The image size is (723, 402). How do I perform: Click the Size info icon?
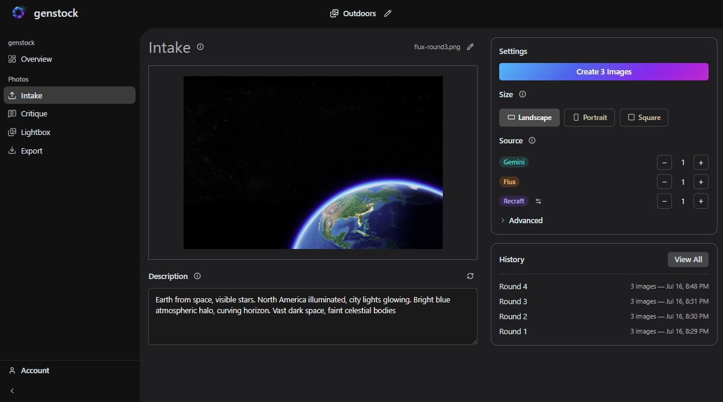click(x=523, y=94)
